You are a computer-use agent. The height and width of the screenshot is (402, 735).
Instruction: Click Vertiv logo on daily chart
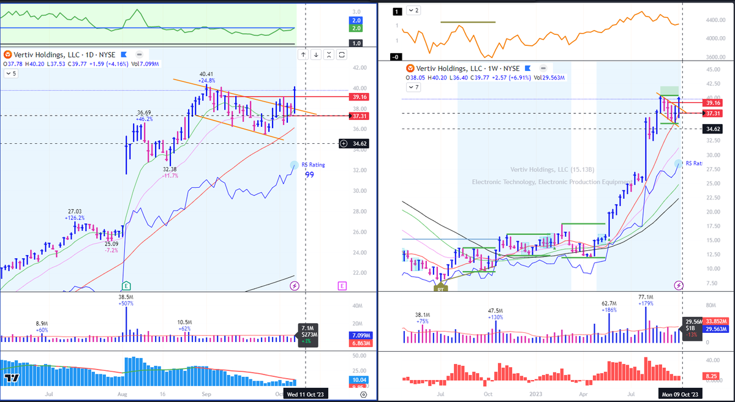7,54
